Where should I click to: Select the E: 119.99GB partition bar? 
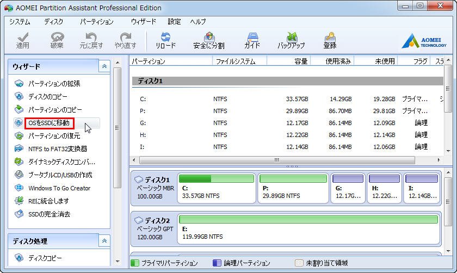pyautogui.click(x=308, y=219)
